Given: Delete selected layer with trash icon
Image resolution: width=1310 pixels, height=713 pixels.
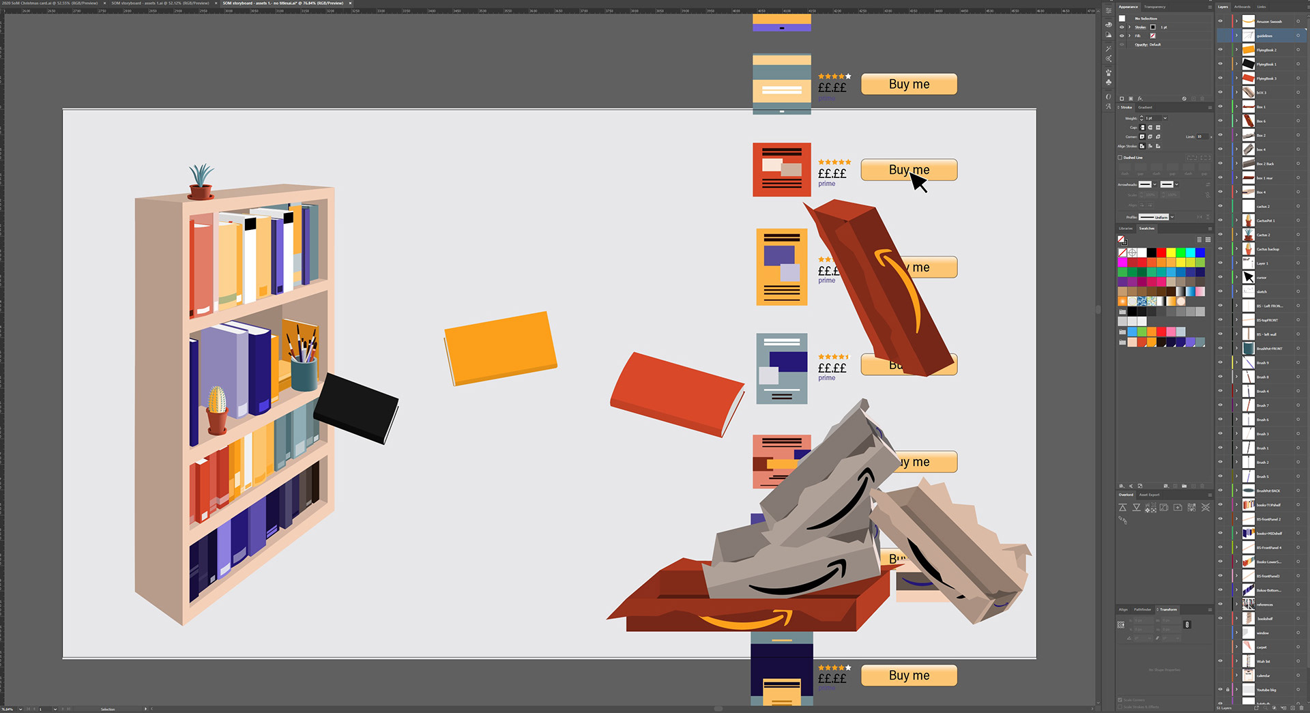Looking at the screenshot, I should click(1301, 708).
